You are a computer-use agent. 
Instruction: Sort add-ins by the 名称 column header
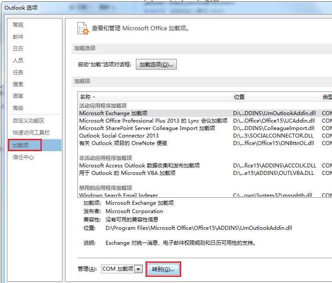(154, 97)
